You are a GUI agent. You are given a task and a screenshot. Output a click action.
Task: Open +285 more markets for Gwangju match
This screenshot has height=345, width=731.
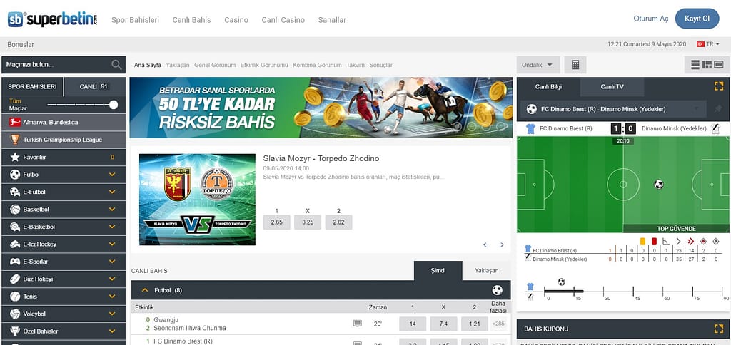(x=498, y=324)
